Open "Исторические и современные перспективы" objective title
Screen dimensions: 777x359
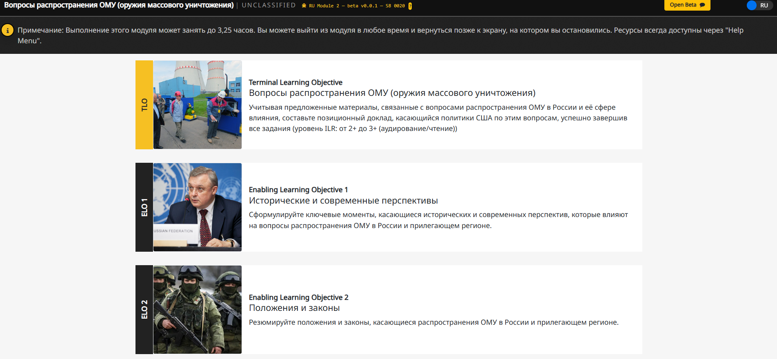coord(343,201)
